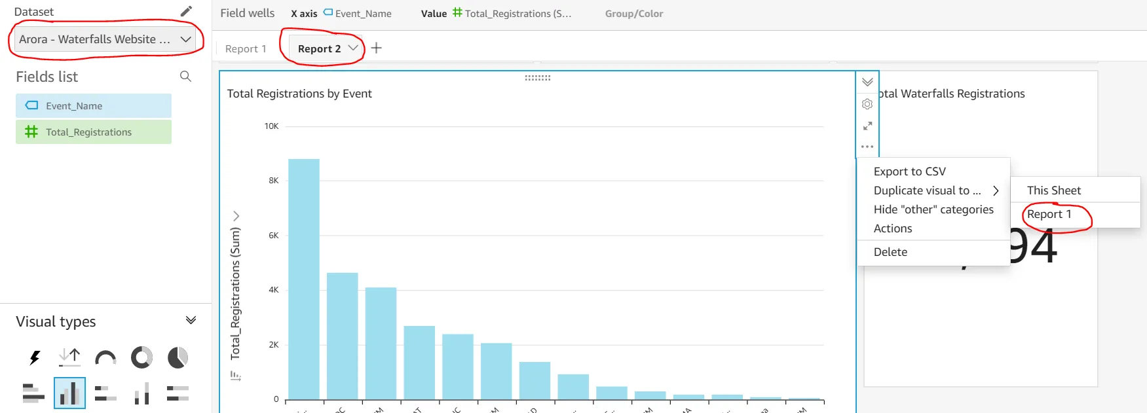The height and width of the screenshot is (413, 1147).
Task: Expand the visual menu double-chevron icon
Action: [x=867, y=82]
